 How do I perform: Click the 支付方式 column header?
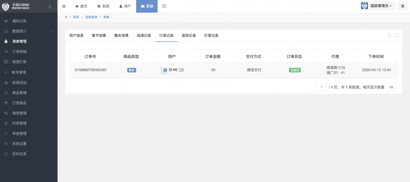(x=254, y=56)
